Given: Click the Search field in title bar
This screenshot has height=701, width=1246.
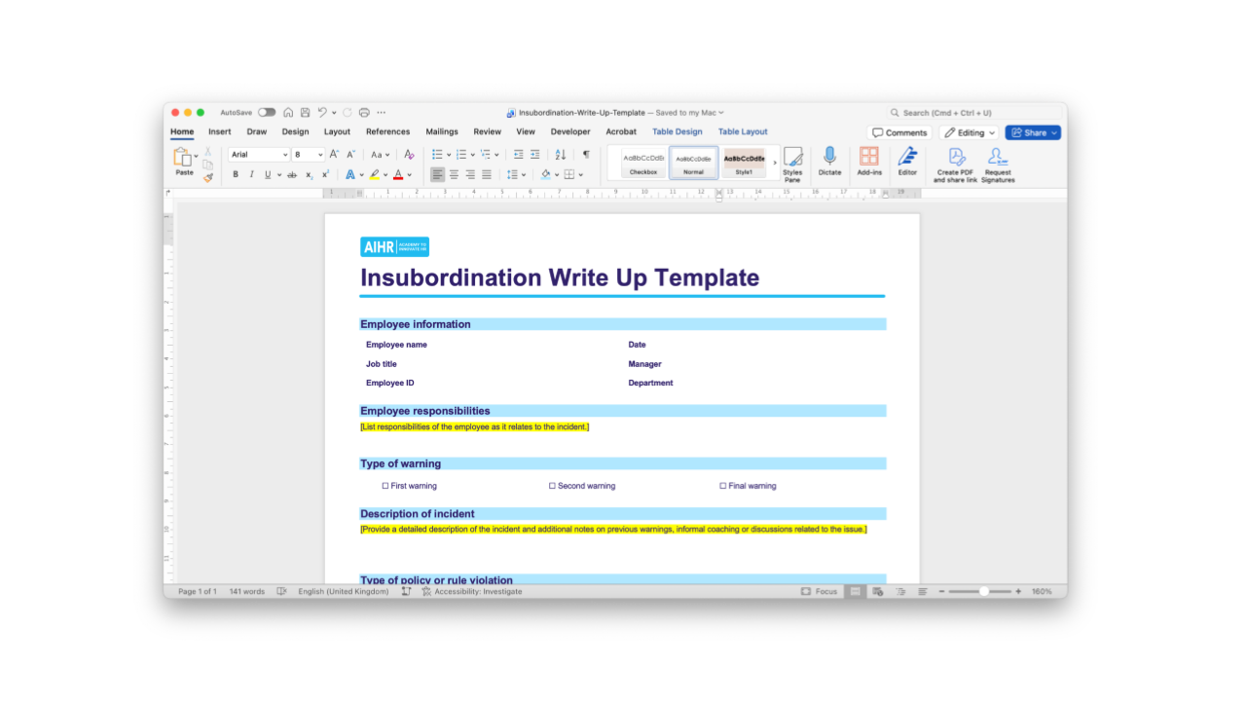Looking at the screenshot, I should coord(973,113).
